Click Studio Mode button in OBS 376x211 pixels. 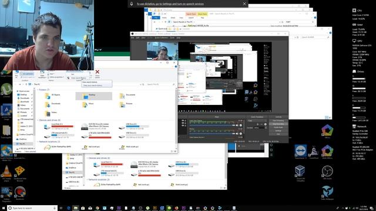point(278,127)
